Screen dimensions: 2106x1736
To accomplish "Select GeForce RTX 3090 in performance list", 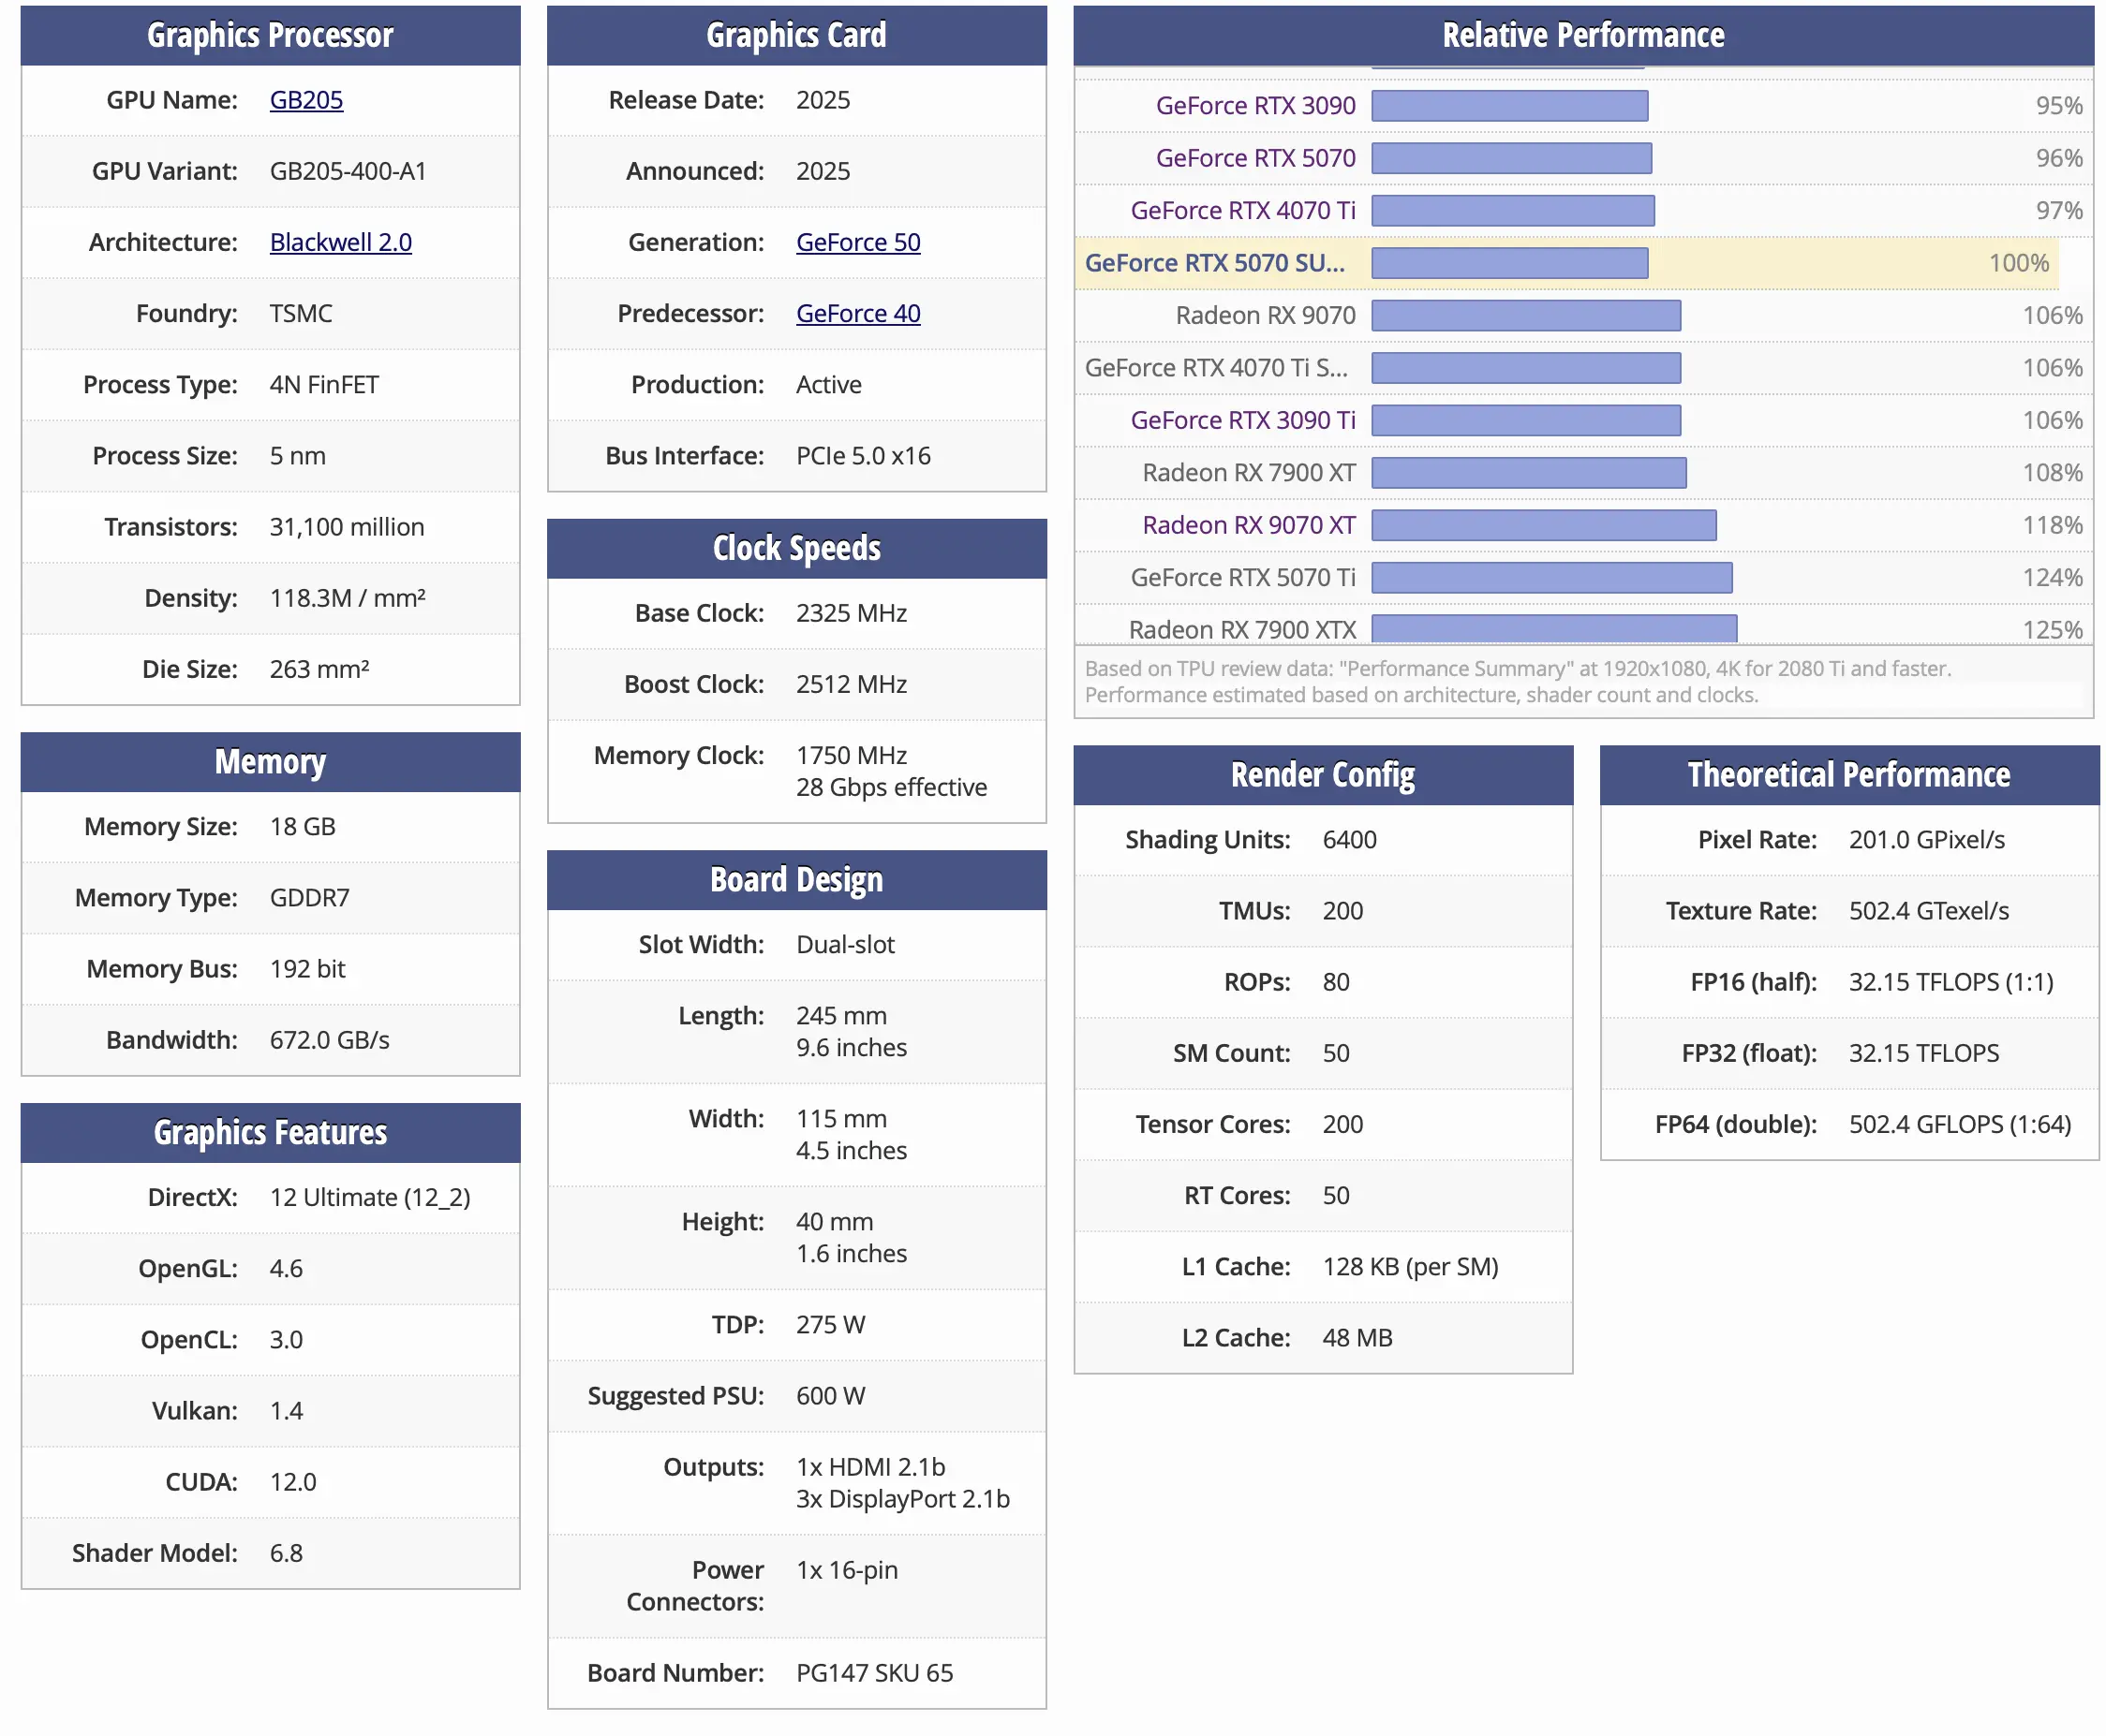I will 1254,105.
